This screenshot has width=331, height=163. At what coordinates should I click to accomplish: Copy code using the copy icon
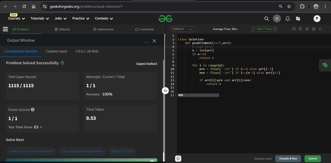point(294,29)
